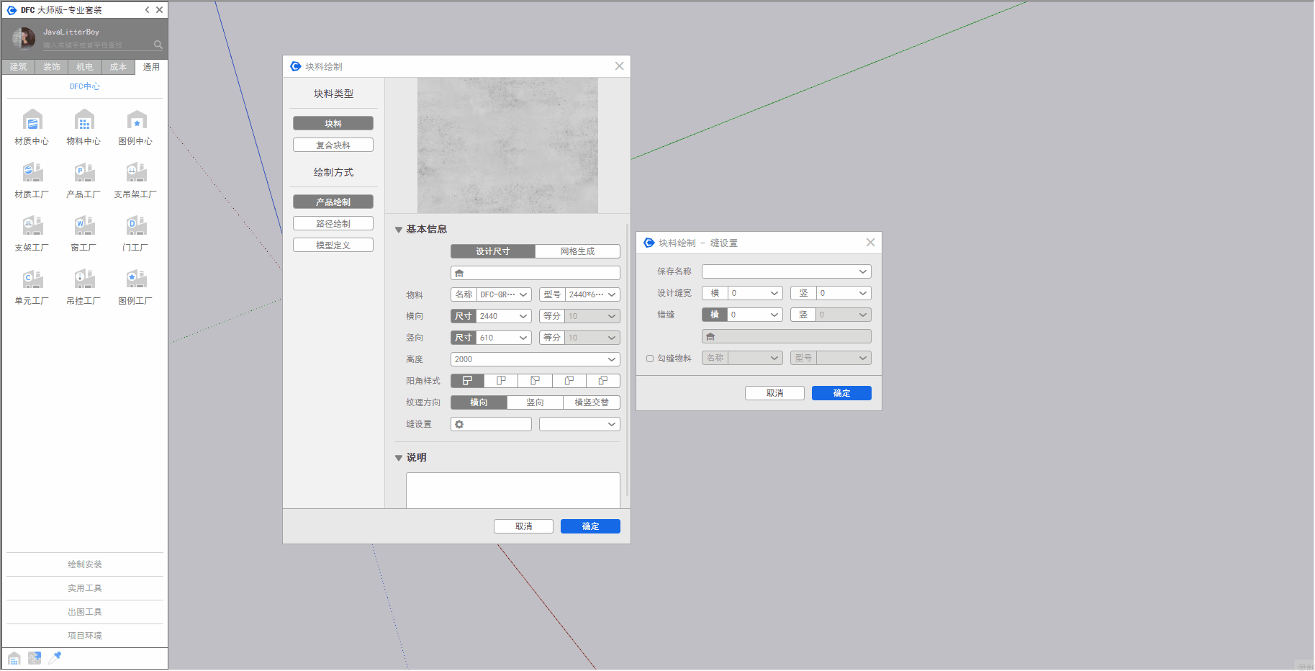
Task: Launch the 产品工厂 tool
Action: [84, 174]
